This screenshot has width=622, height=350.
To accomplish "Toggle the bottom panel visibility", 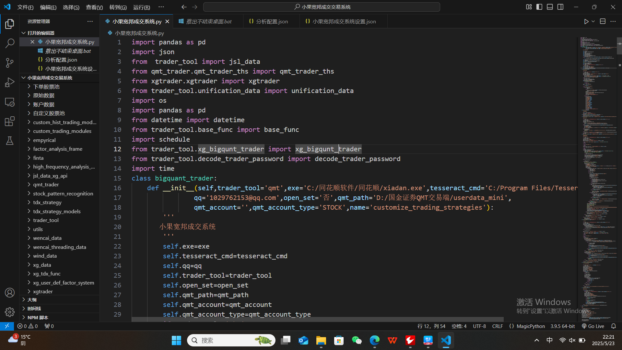I will [550, 7].
